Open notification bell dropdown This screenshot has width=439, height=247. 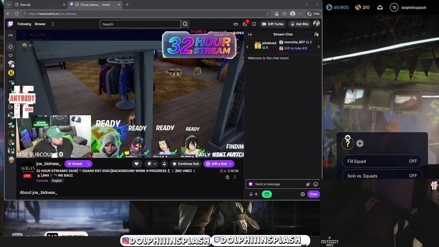click(151, 164)
